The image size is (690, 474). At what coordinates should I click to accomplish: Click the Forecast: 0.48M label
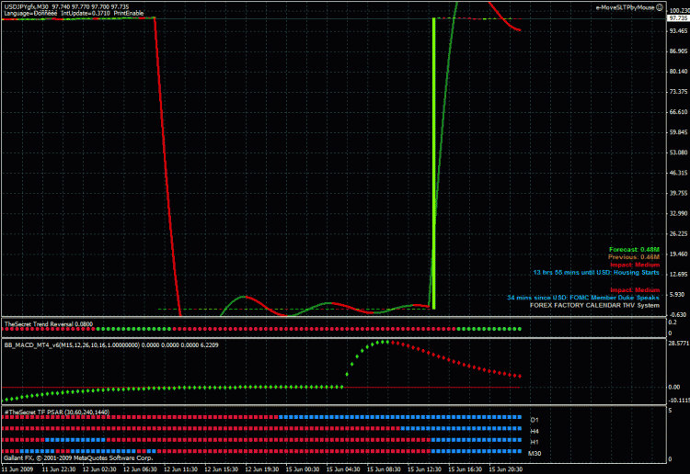[634, 250]
